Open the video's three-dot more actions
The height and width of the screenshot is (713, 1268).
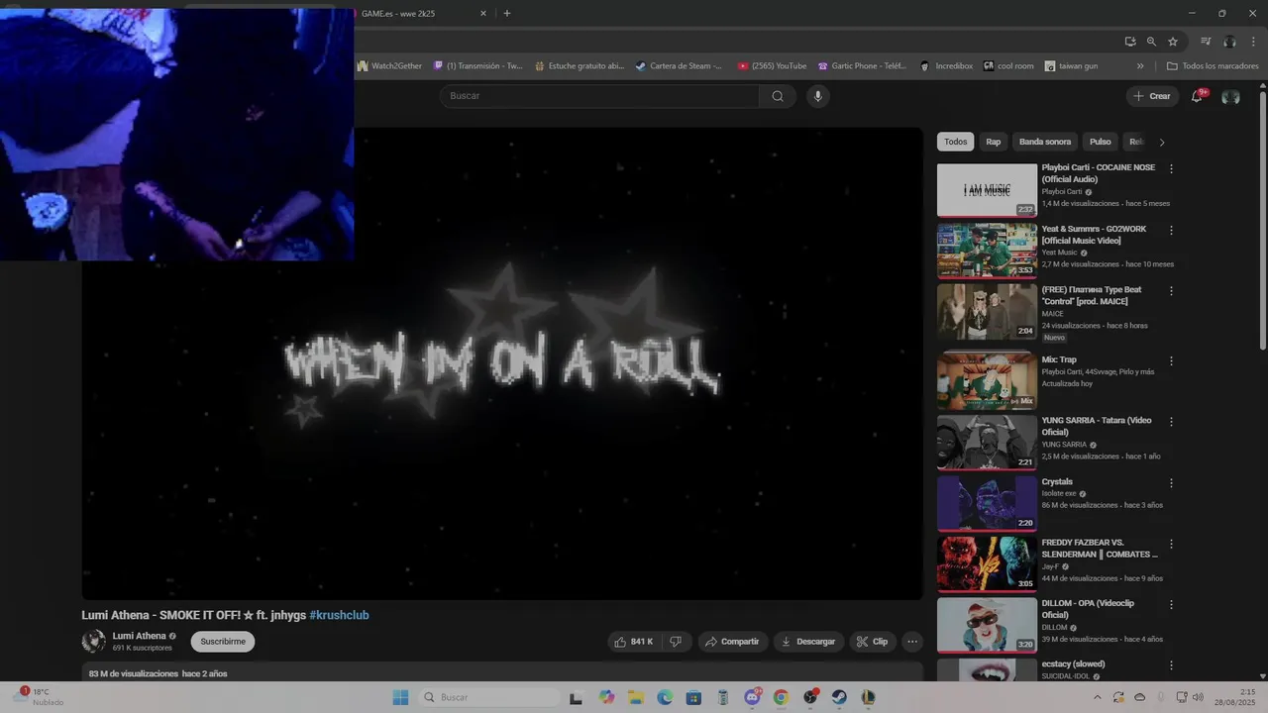click(912, 642)
